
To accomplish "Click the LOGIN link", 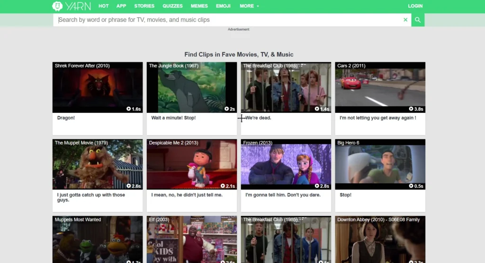I will point(415,6).
